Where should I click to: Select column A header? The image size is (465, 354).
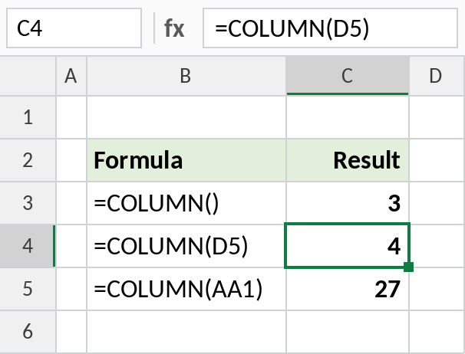click(x=71, y=76)
